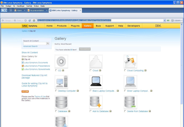Viewport: 184px width, 127px height.
Task: Open the Rediger menu
Action: tap(8, 6)
